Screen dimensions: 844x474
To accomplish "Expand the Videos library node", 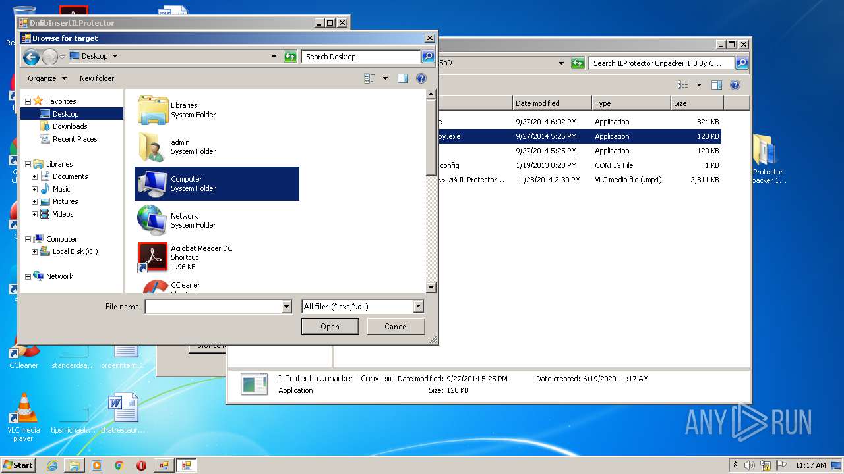I will click(x=35, y=214).
